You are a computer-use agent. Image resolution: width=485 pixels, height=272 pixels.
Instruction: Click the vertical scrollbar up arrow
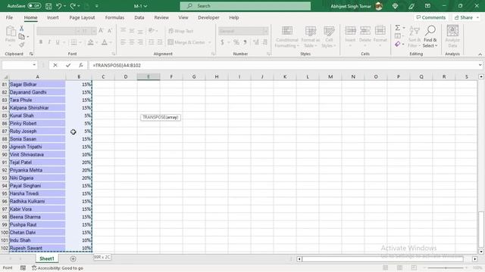tap(481, 76)
